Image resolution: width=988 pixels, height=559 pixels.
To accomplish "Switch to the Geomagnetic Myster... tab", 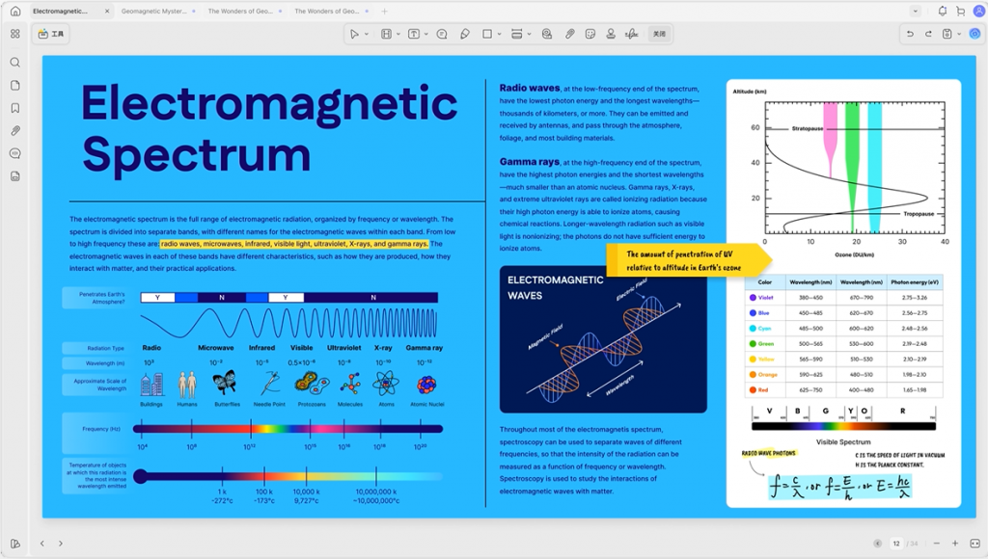I will point(155,11).
